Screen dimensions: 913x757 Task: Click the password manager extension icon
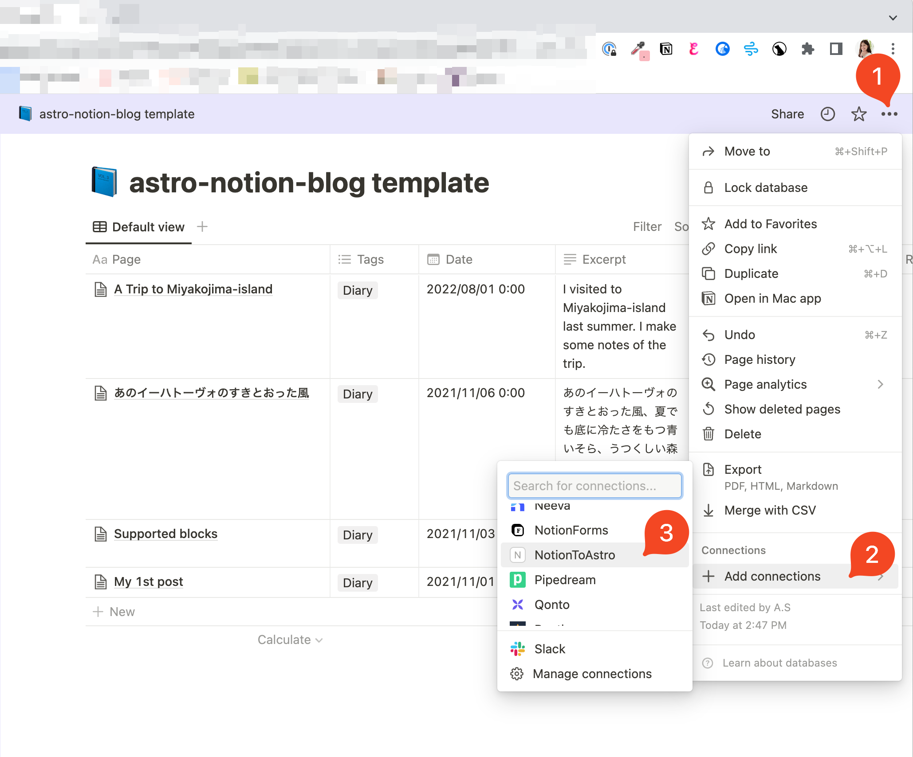point(609,49)
